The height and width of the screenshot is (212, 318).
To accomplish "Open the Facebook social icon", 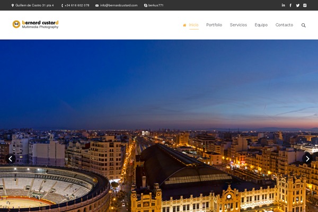I will pyautogui.click(x=290, y=5).
